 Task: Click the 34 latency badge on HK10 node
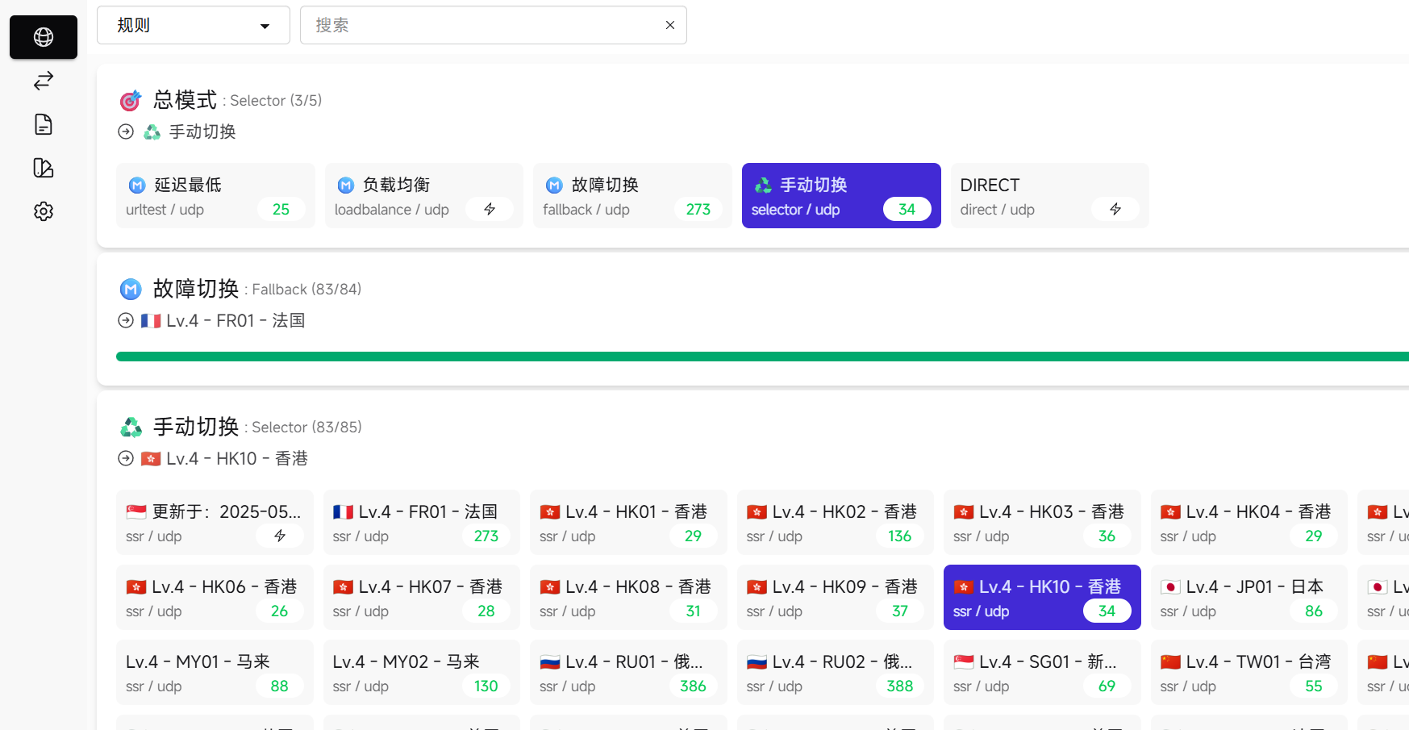[x=1106, y=611]
